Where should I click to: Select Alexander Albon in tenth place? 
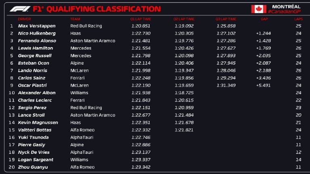pyautogui.click(x=36, y=93)
